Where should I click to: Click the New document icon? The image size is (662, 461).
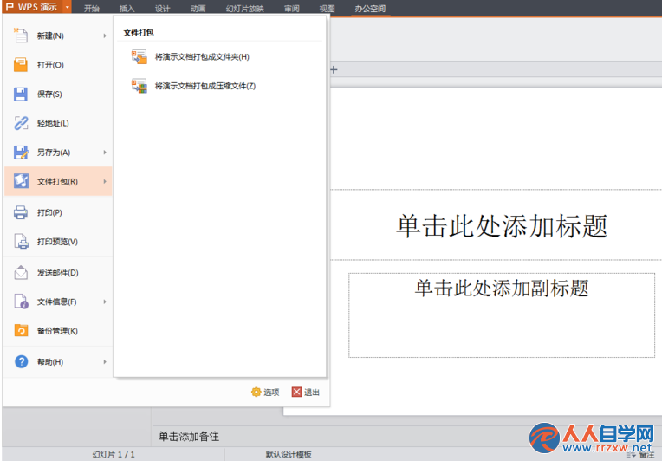pos(20,36)
